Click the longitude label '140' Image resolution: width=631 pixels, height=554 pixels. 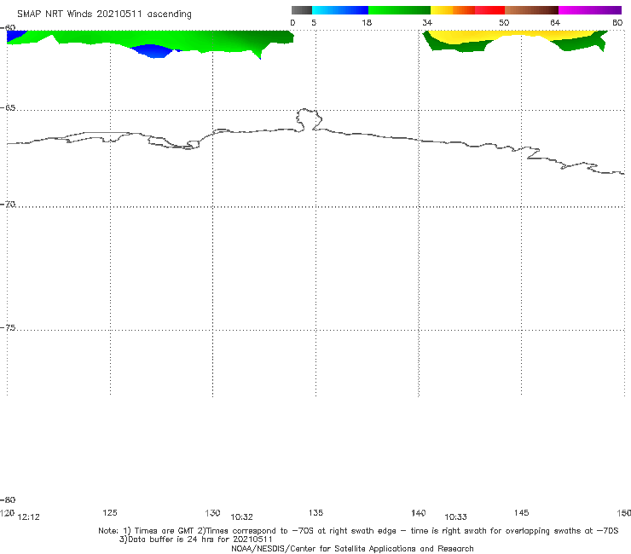pos(419,512)
